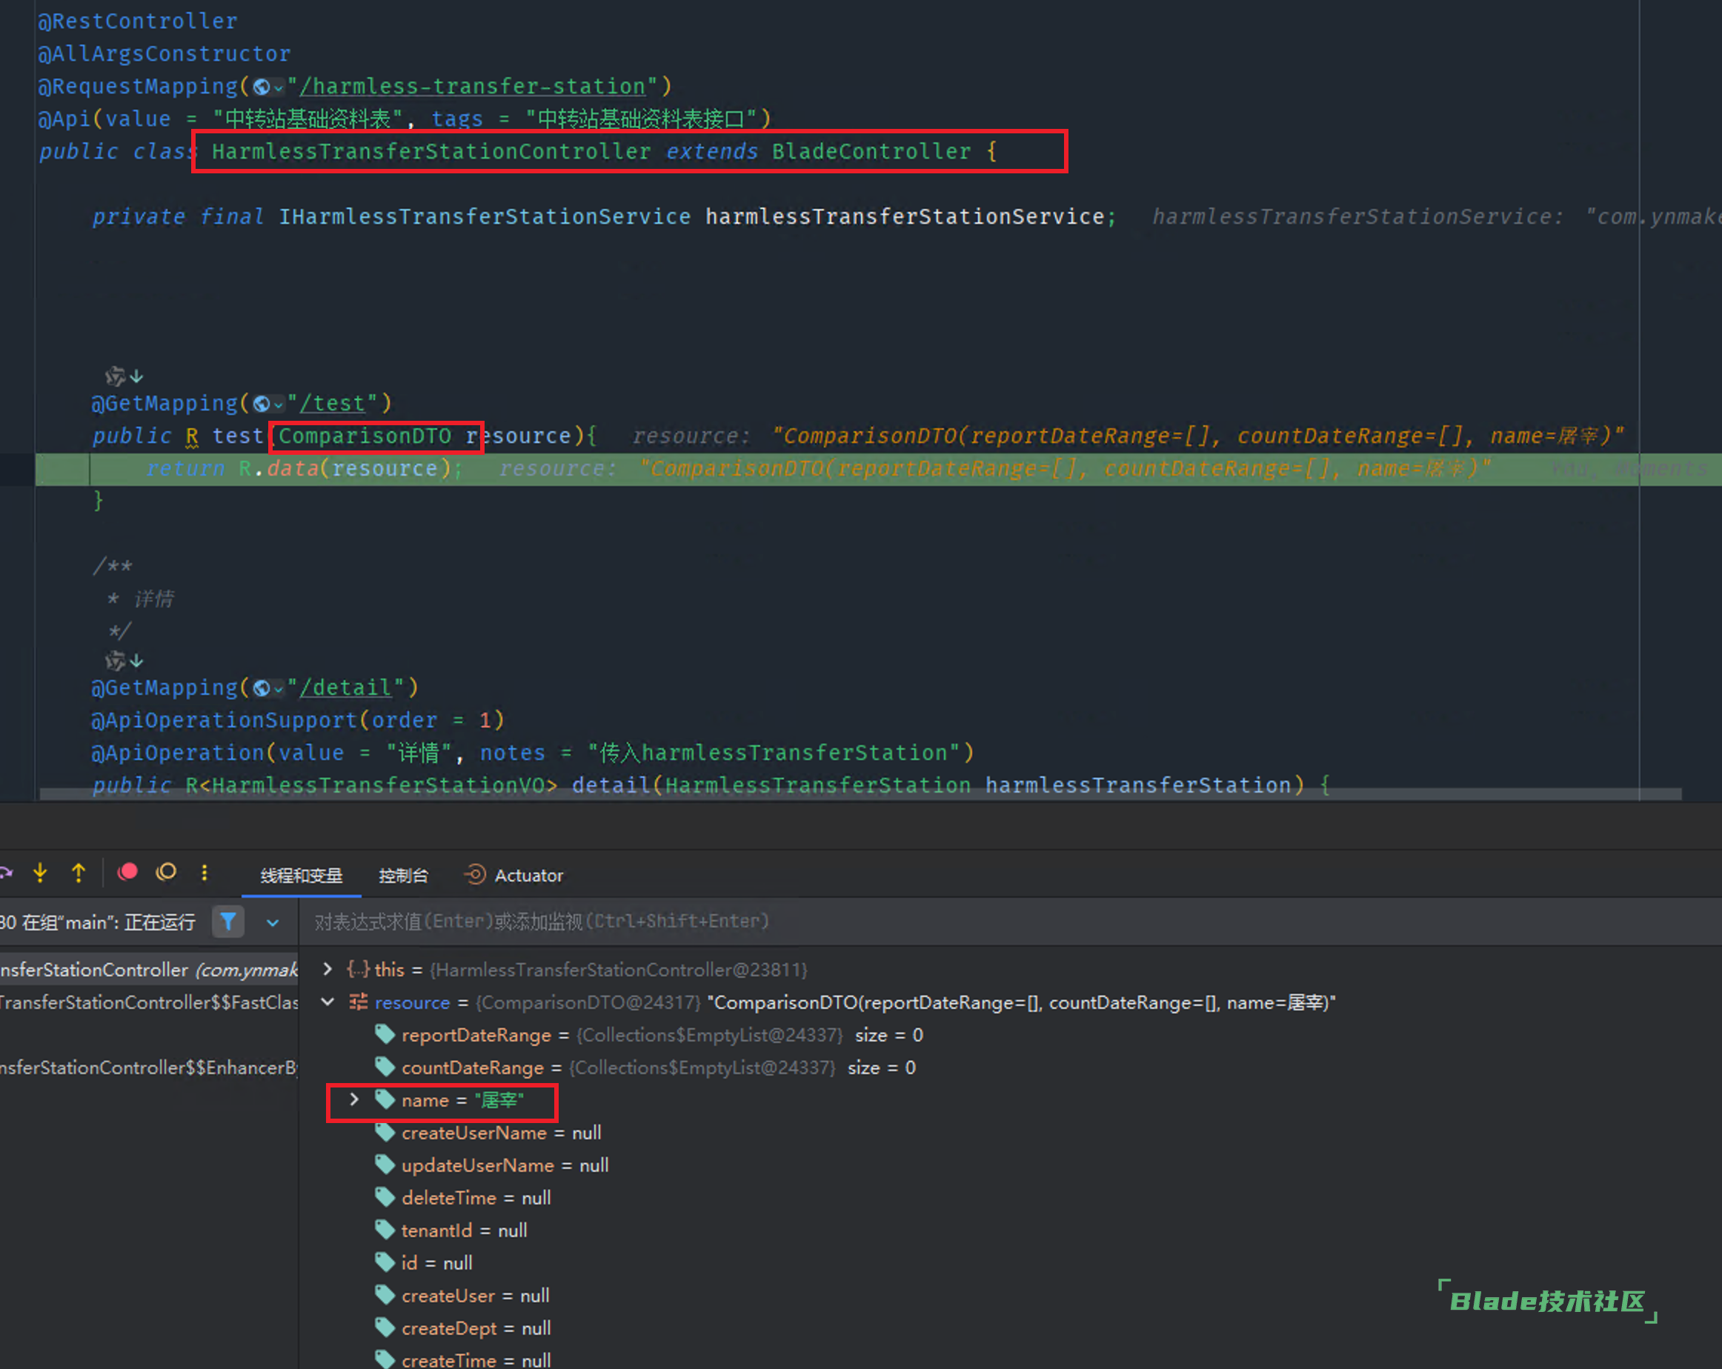Open the debug toolbar more options menu
1722x1369 pixels.
click(x=205, y=873)
